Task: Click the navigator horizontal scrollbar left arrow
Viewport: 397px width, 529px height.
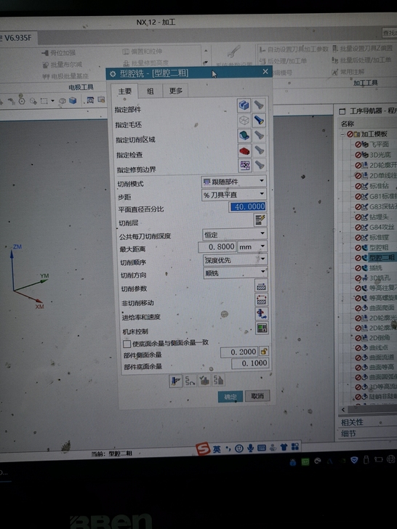Action: point(343,410)
